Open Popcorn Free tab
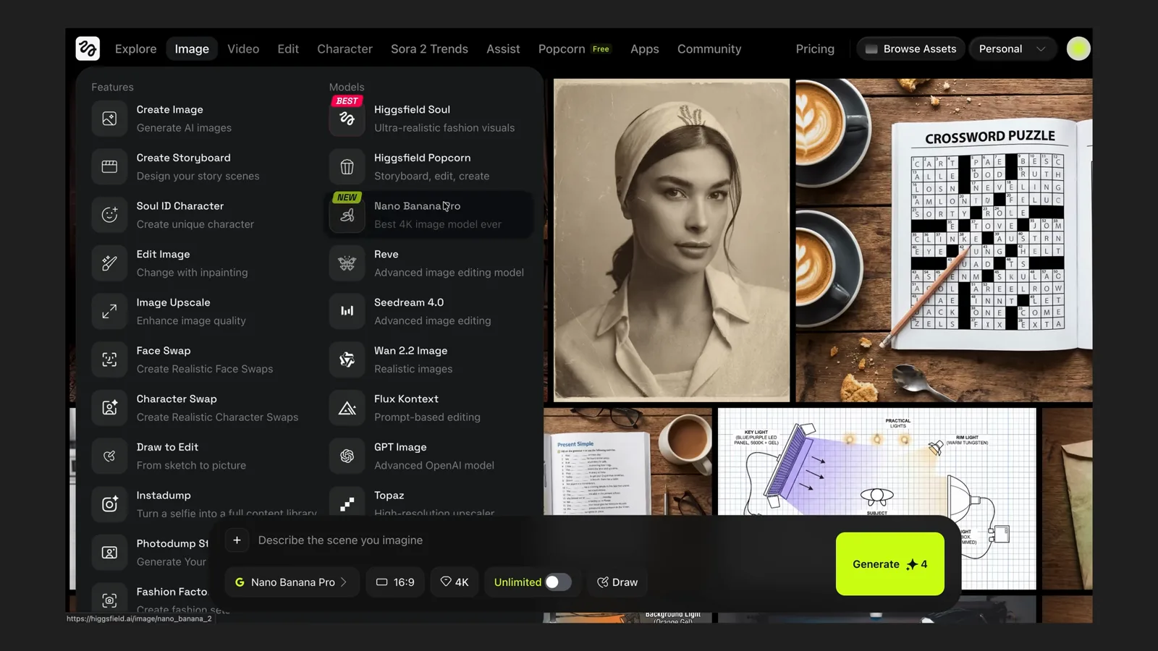Viewport: 1158px width, 651px height. [575, 48]
